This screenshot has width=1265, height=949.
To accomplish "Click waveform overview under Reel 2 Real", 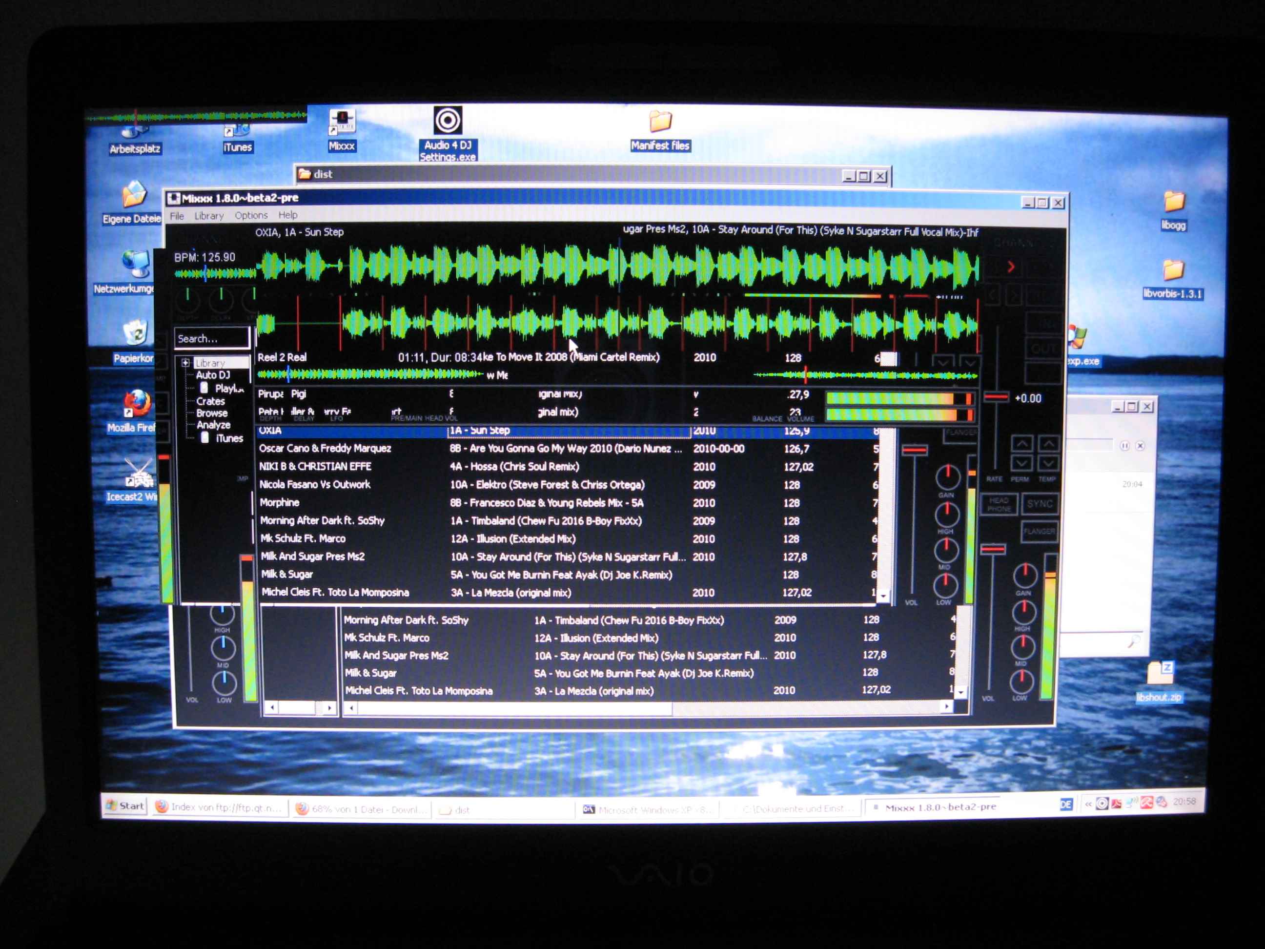I will (x=369, y=375).
